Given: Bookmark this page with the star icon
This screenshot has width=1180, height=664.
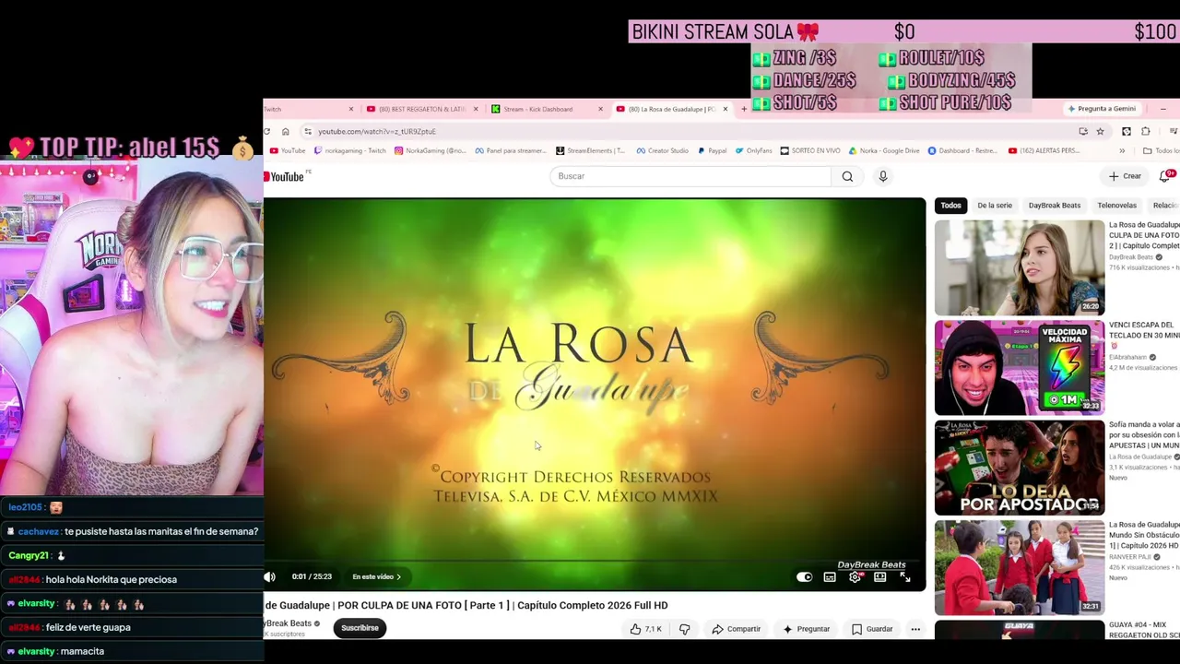Looking at the screenshot, I should click(1100, 131).
